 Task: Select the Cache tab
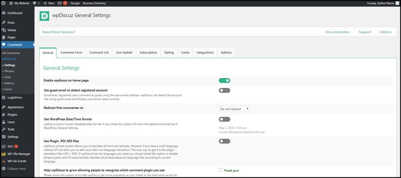coord(185,53)
